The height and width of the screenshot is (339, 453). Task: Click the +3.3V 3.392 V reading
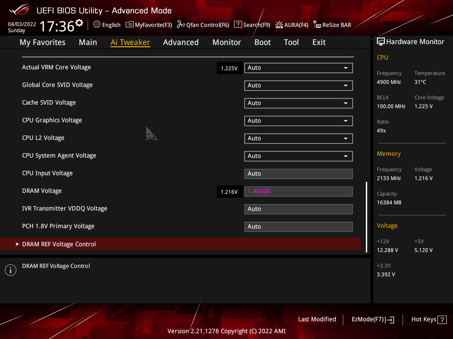386,275
